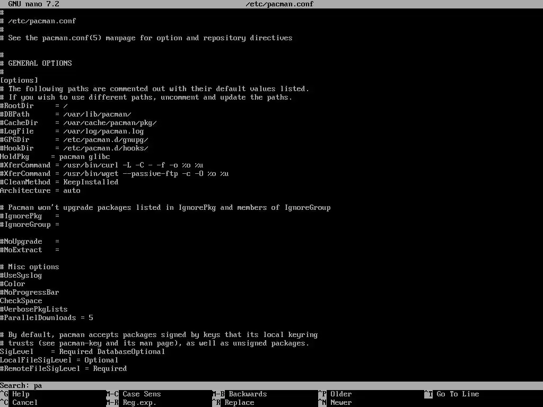Place cursor on the [options] line
The height and width of the screenshot is (407, 543).
pos(19,81)
